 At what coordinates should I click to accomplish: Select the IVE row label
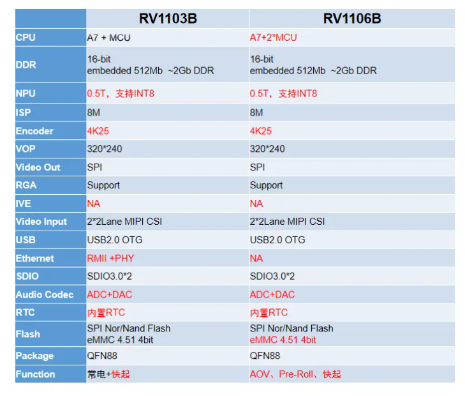pos(23,204)
